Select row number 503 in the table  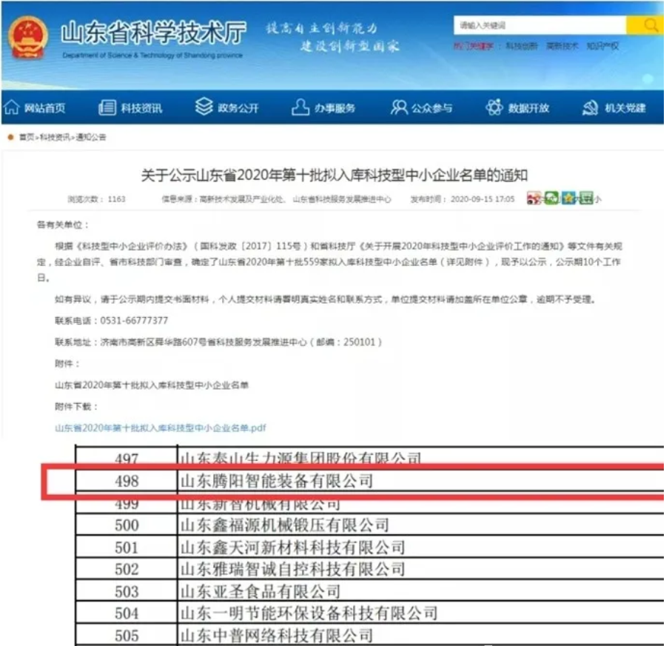[x=127, y=591]
